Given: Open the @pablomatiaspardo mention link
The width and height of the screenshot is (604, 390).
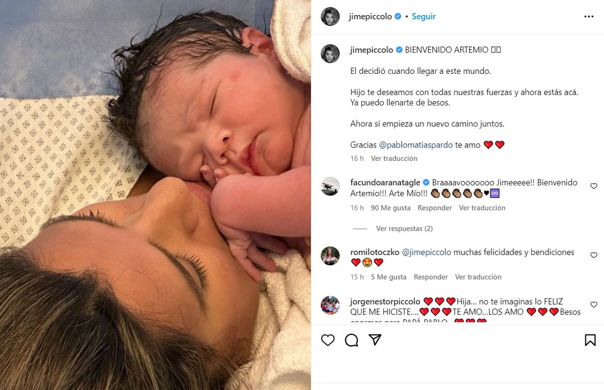Looking at the screenshot, I should pyautogui.click(x=416, y=145).
